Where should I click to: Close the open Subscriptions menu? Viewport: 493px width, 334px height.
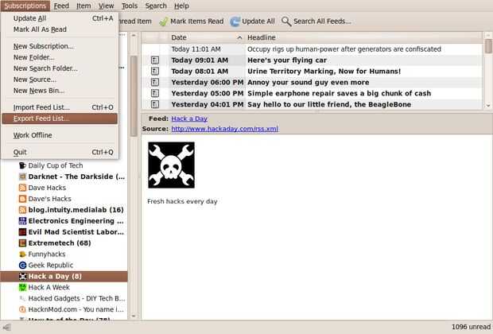25,6
